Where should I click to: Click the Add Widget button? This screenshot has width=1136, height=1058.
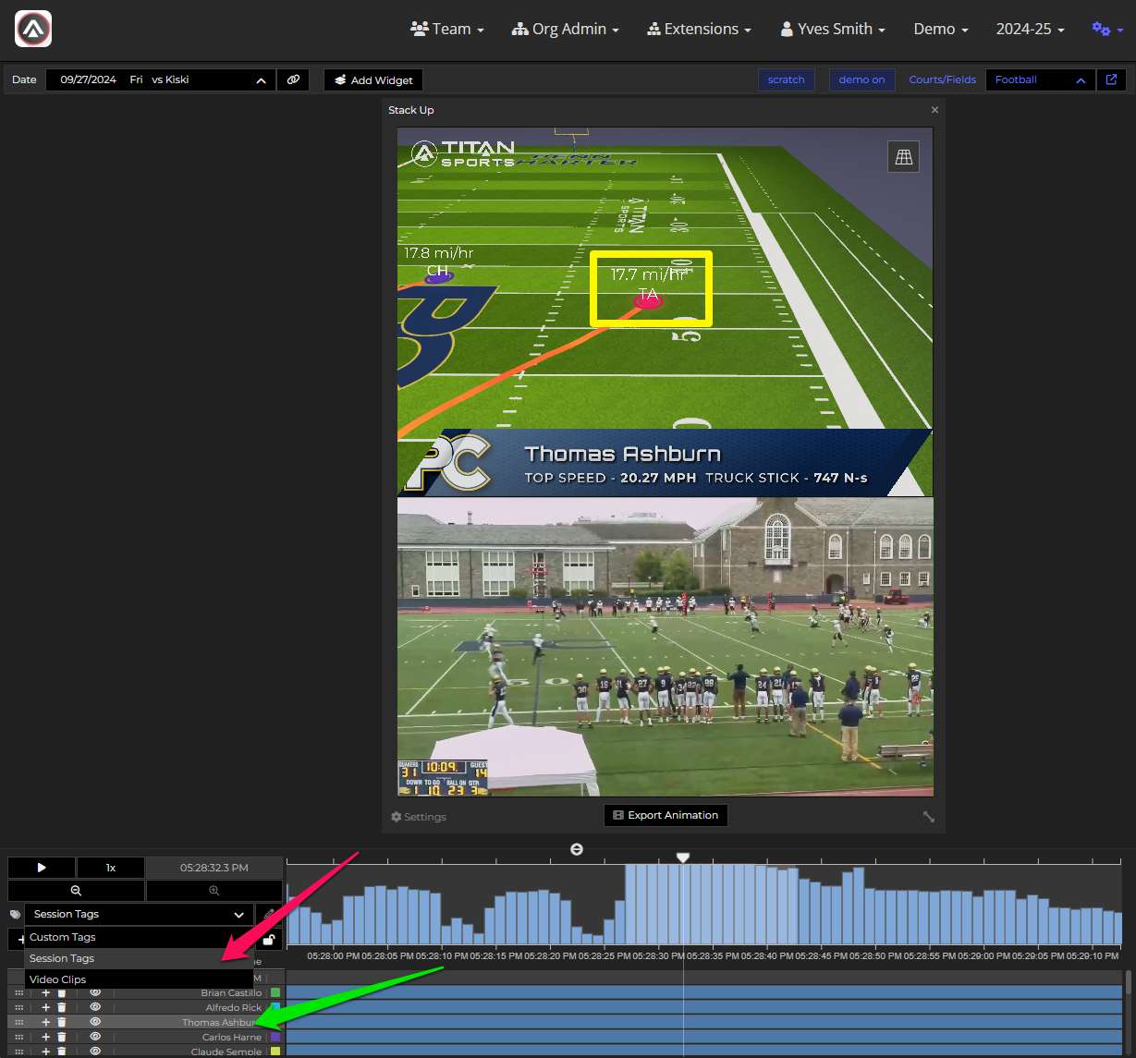click(x=373, y=80)
